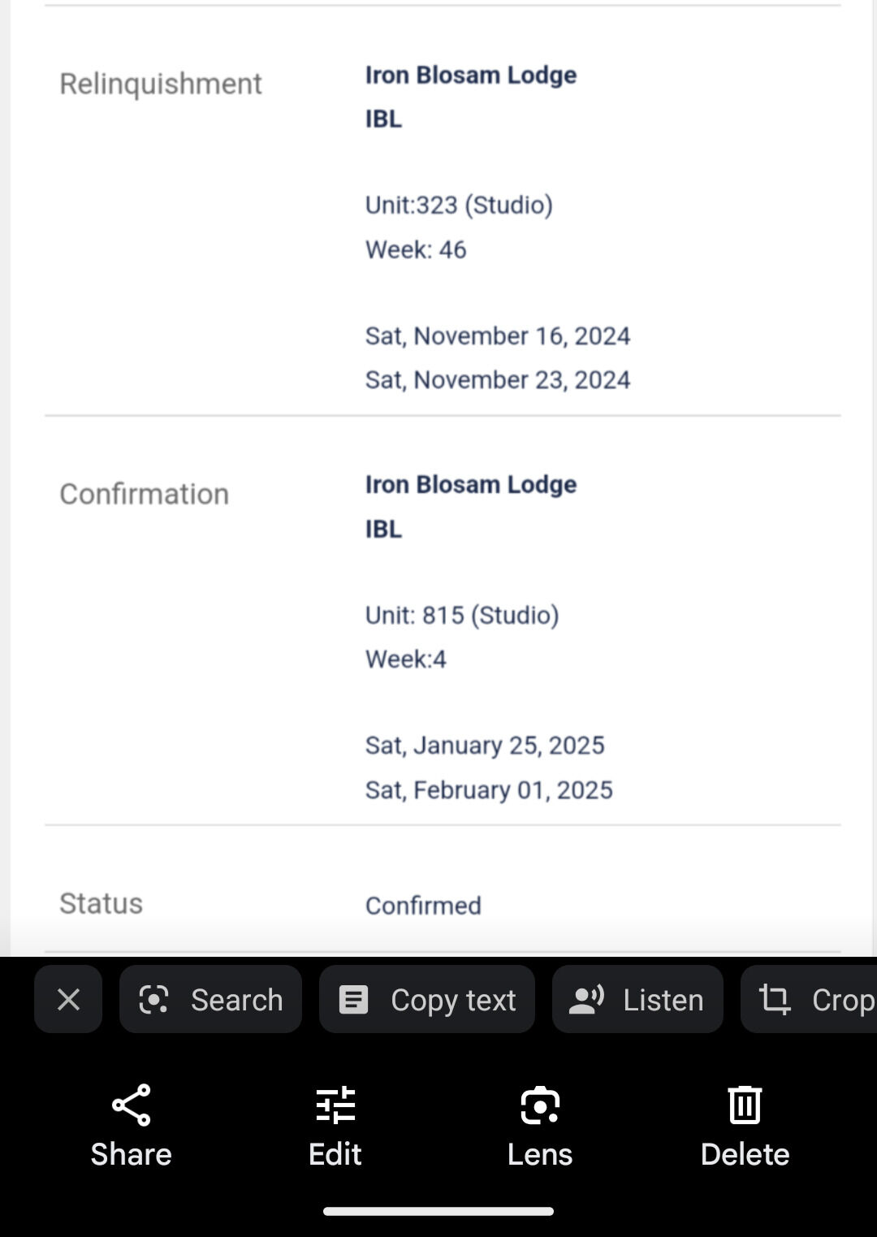
Task: Tap the Confirmation Iron Blosam Lodge title
Action: (471, 484)
